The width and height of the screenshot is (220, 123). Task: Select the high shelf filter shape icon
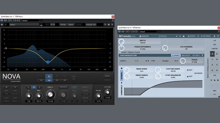pos(39,87)
